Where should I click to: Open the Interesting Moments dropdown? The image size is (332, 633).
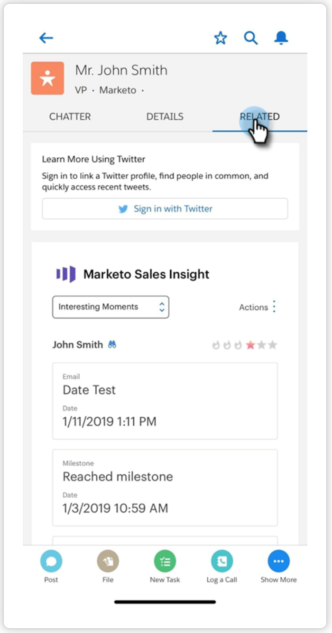point(111,307)
